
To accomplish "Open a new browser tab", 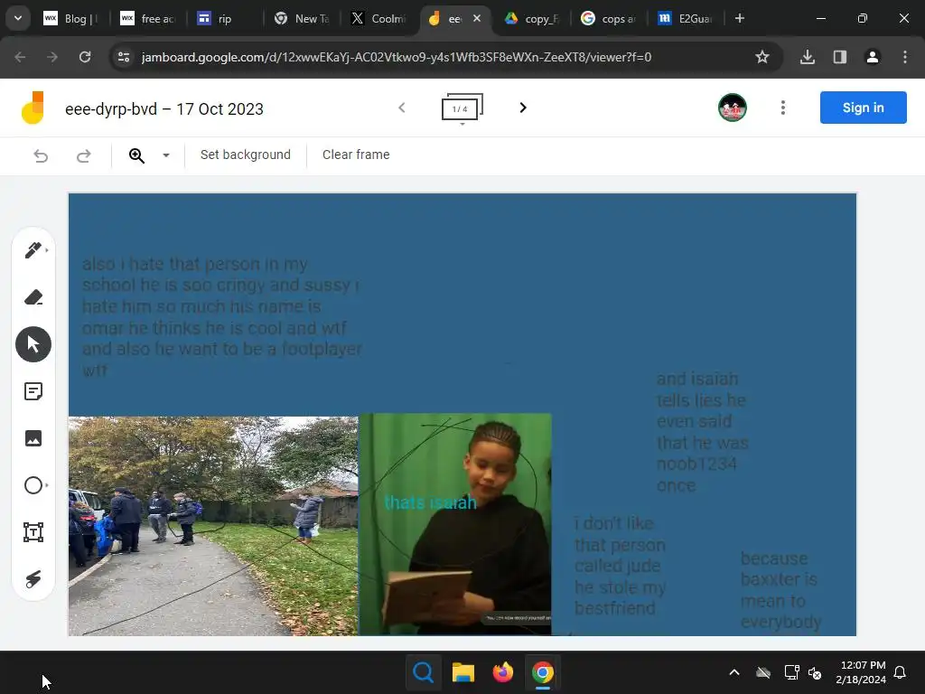I will click(x=739, y=18).
